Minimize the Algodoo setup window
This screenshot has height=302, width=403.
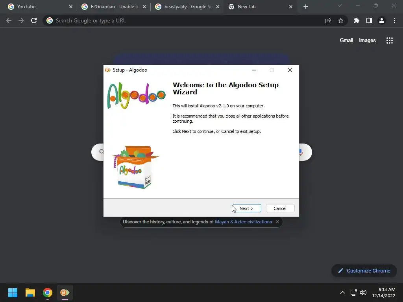pyautogui.click(x=254, y=70)
